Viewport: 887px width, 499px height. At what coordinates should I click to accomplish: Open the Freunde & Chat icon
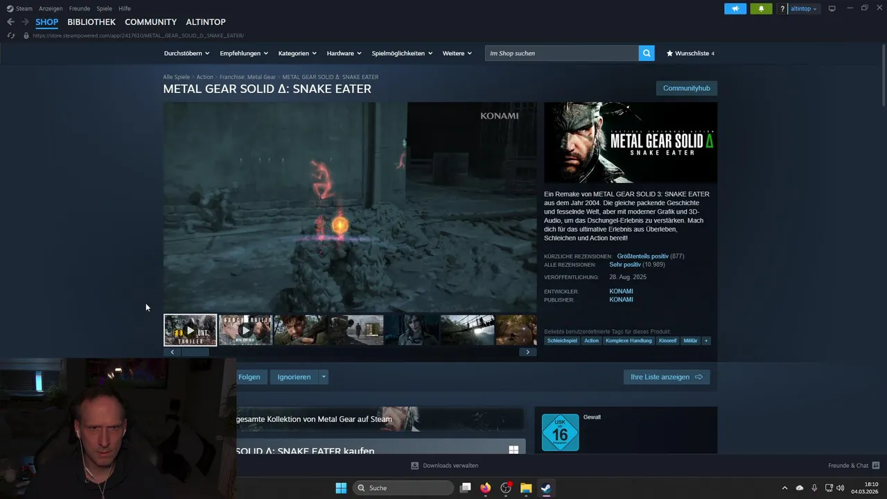coord(876,466)
